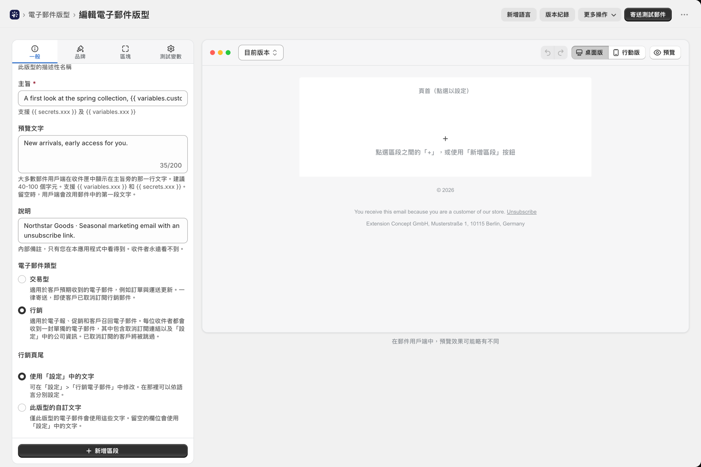The width and height of the screenshot is (701, 467).
Task: Open the 目前版本 version dropdown
Action: coord(261,53)
